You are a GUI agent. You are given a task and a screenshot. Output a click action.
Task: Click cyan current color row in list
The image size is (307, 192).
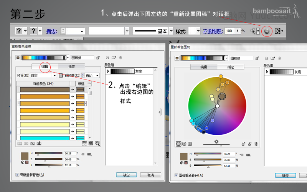[x=45, y=138]
